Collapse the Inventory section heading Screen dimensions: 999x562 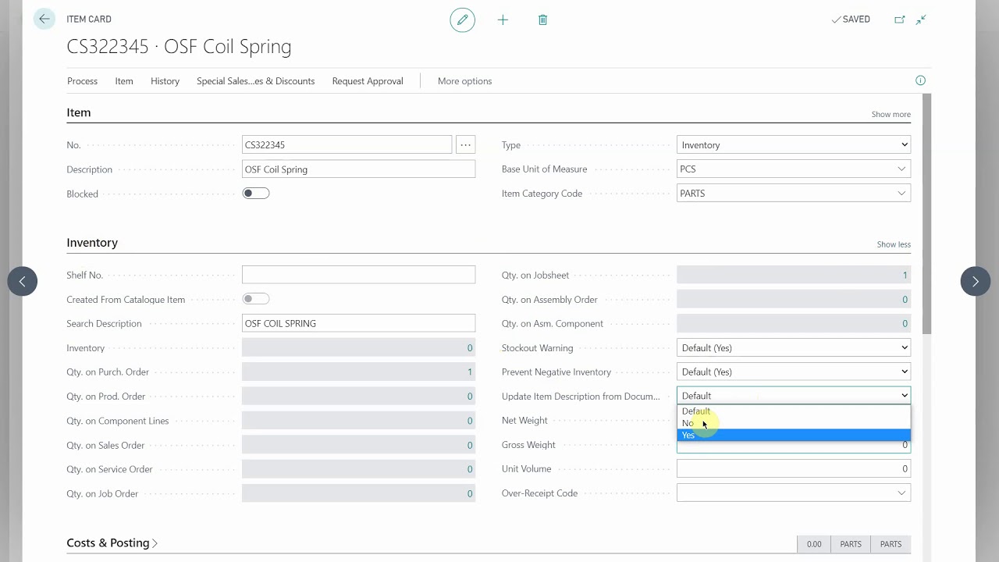tap(92, 243)
